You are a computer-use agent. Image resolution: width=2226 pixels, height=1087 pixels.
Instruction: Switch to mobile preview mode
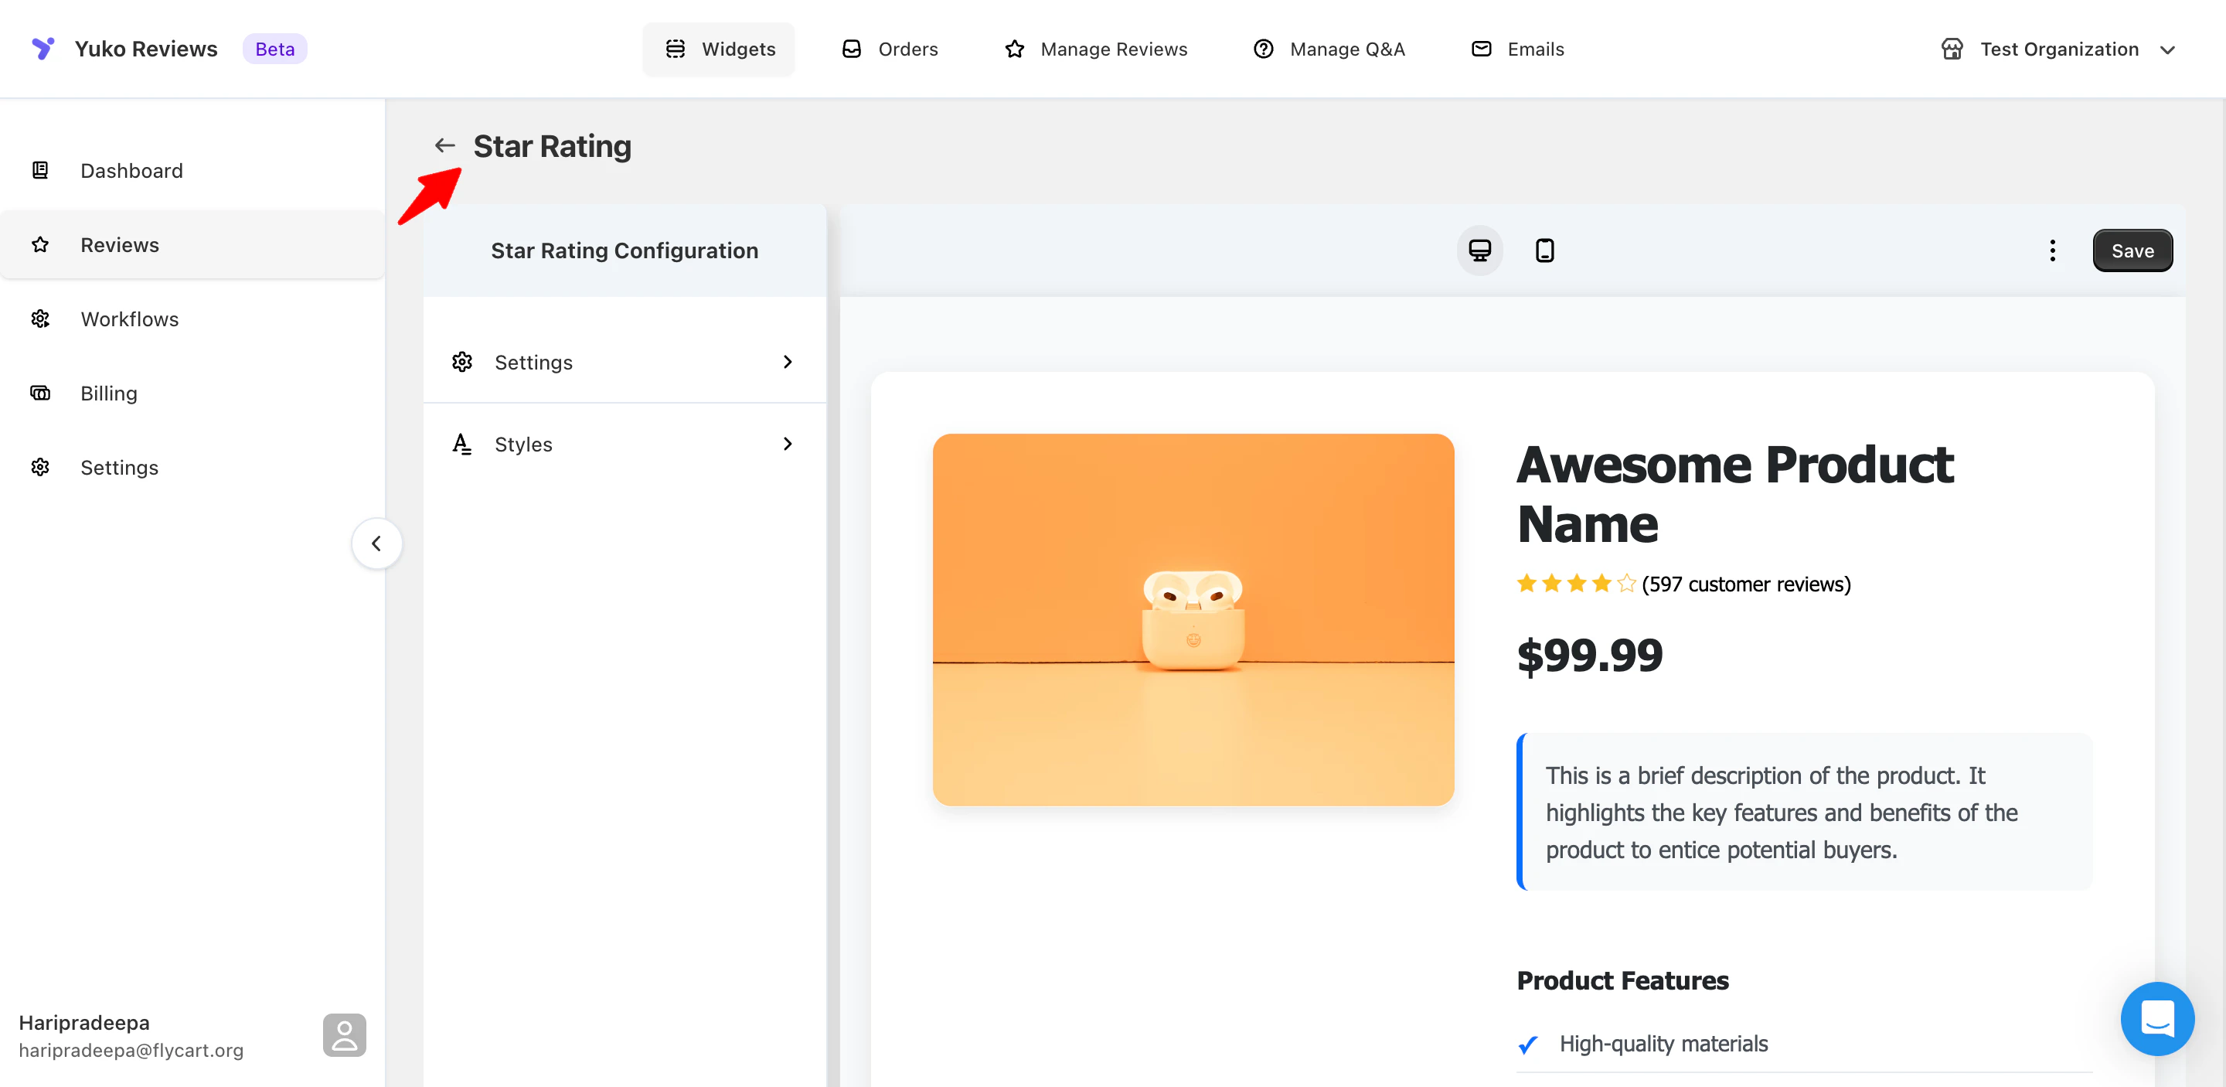[1544, 250]
